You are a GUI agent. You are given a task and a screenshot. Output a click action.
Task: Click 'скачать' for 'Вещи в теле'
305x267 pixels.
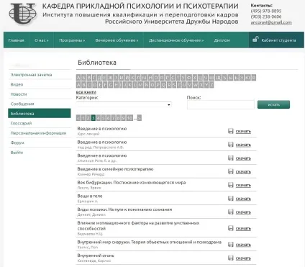[x=243, y=199]
